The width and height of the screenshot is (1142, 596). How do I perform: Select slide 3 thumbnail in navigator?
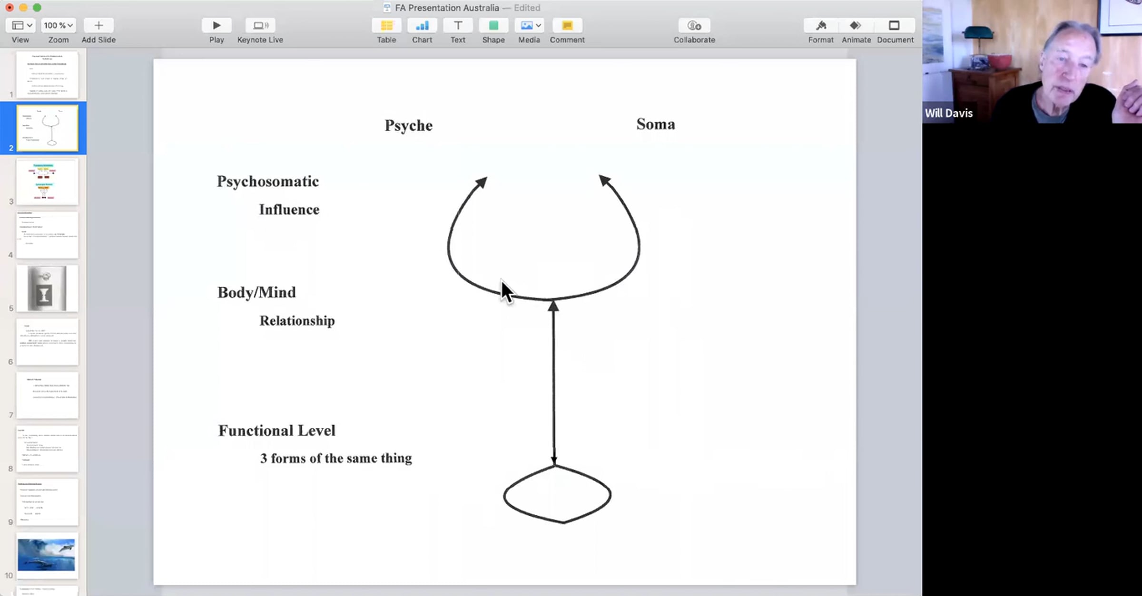(x=47, y=182)
